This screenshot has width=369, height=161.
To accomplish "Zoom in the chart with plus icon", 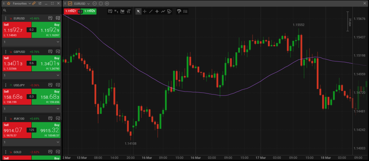I will coord(107,4).
